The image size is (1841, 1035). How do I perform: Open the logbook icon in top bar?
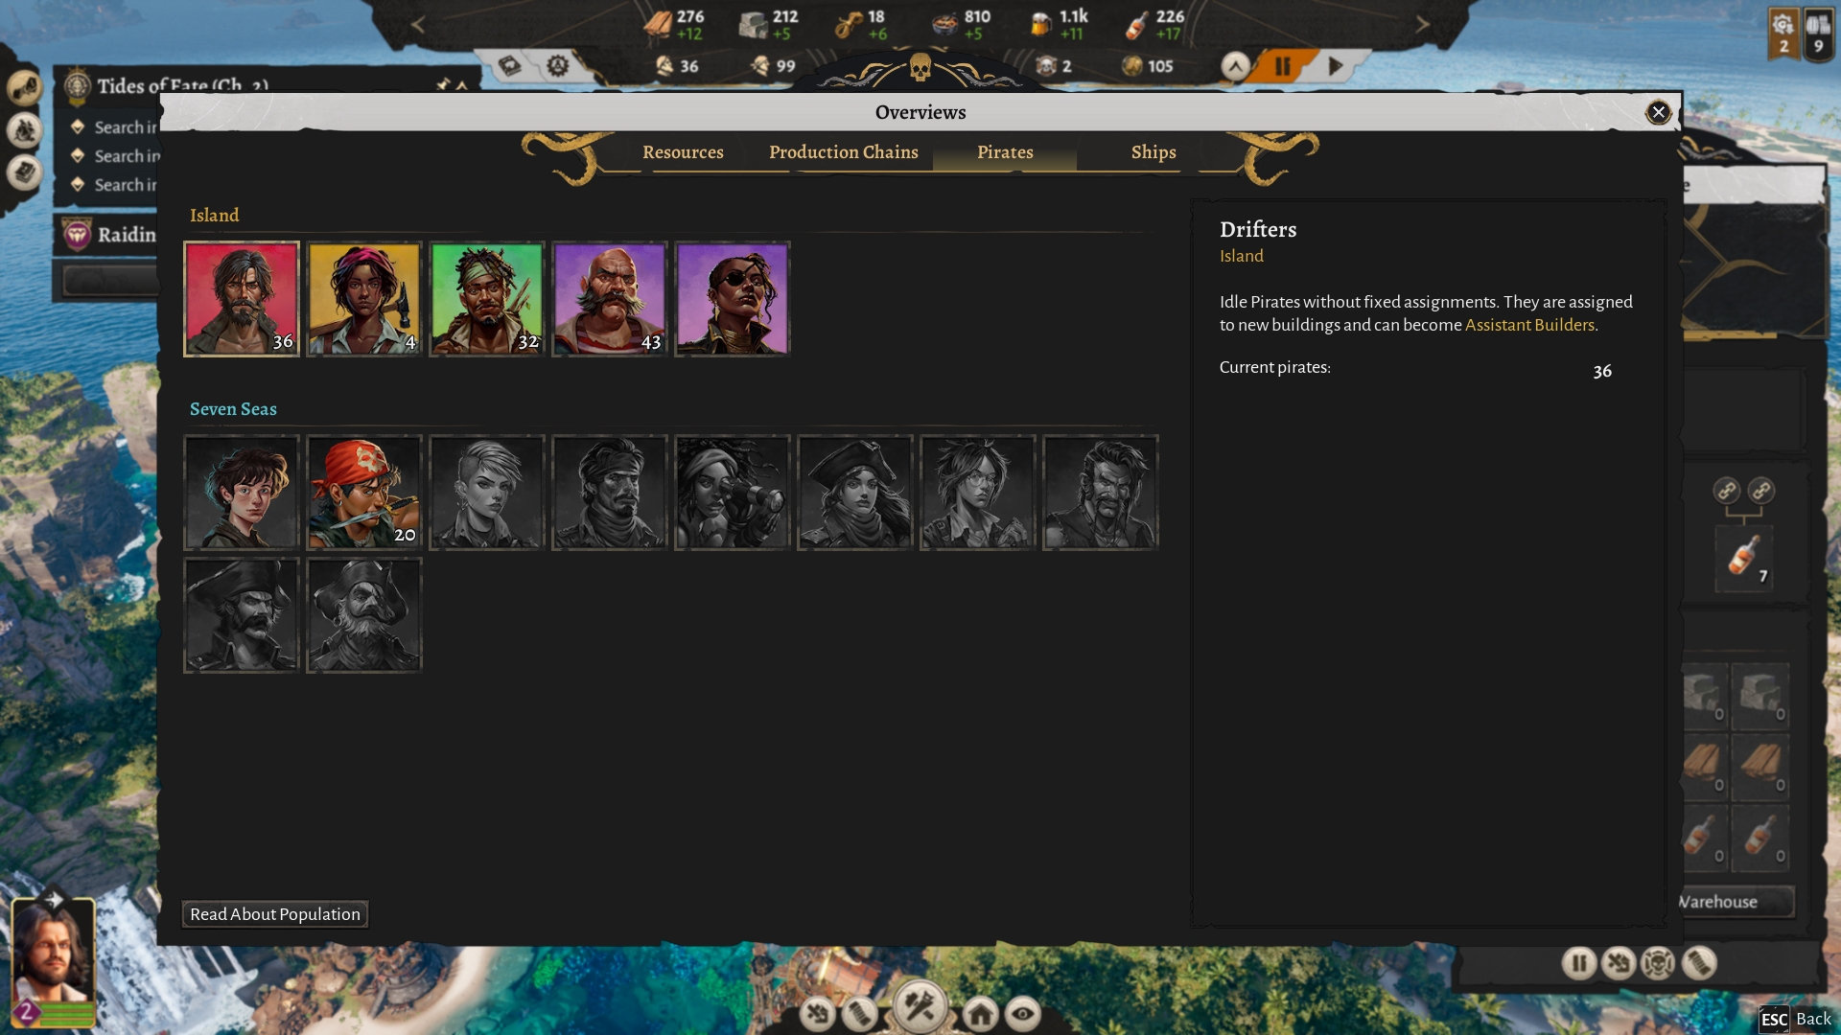pos(511,65)
